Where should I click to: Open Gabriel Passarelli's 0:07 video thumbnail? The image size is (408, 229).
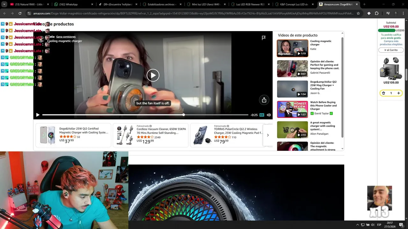[x=292, y=68]
